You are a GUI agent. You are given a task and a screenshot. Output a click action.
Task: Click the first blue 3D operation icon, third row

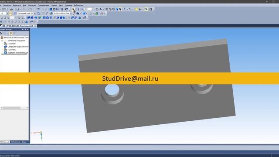pyautogui.click(x=28, y=17)
